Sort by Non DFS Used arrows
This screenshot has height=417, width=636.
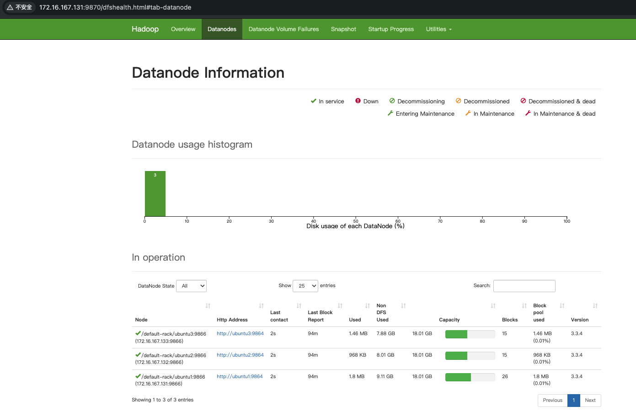coord(404,305)
